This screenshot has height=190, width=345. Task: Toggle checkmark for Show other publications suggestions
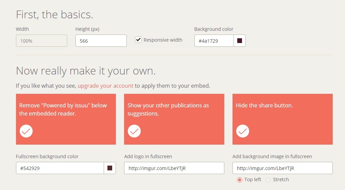134,131
